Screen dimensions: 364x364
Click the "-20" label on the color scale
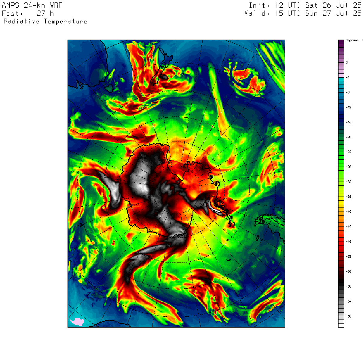[x=349, y=137]
